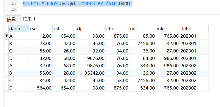Switch to the 信息 tab

(13, 19)
